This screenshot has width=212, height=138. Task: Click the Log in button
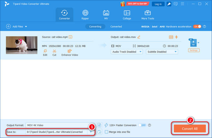point(158,4)
